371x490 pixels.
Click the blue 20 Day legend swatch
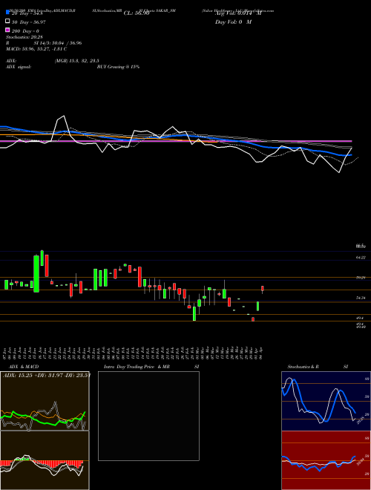click(x=7, y=13)
